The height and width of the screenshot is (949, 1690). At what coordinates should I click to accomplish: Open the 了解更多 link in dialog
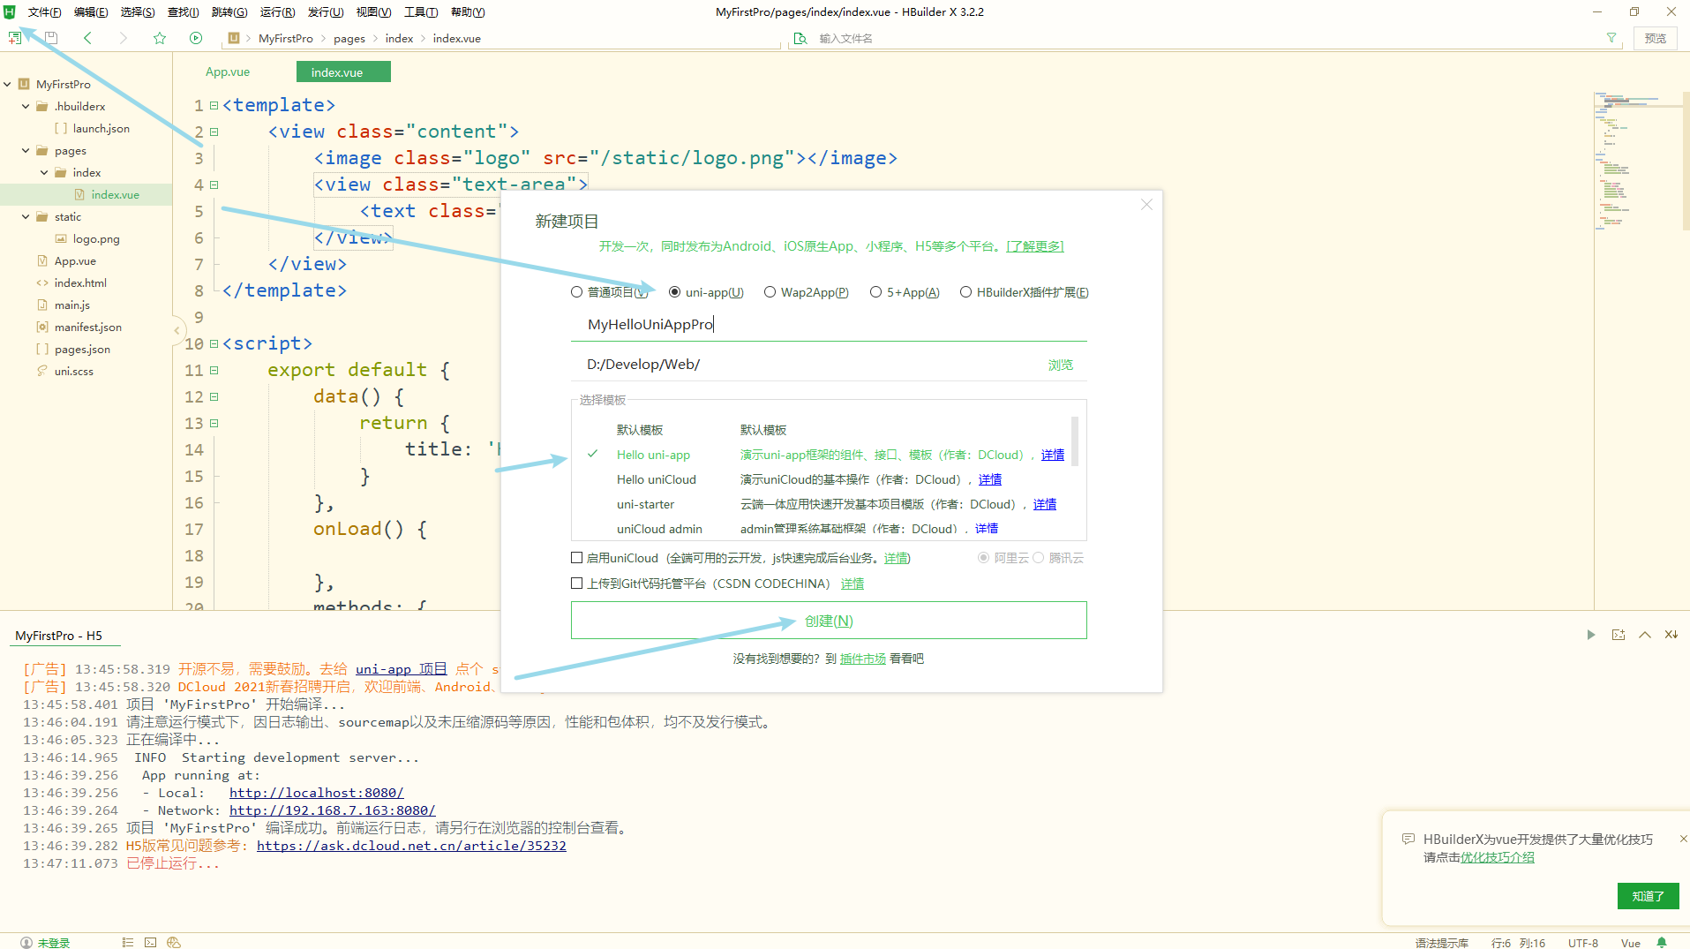pyautogui.click(x=1035, y=246)
